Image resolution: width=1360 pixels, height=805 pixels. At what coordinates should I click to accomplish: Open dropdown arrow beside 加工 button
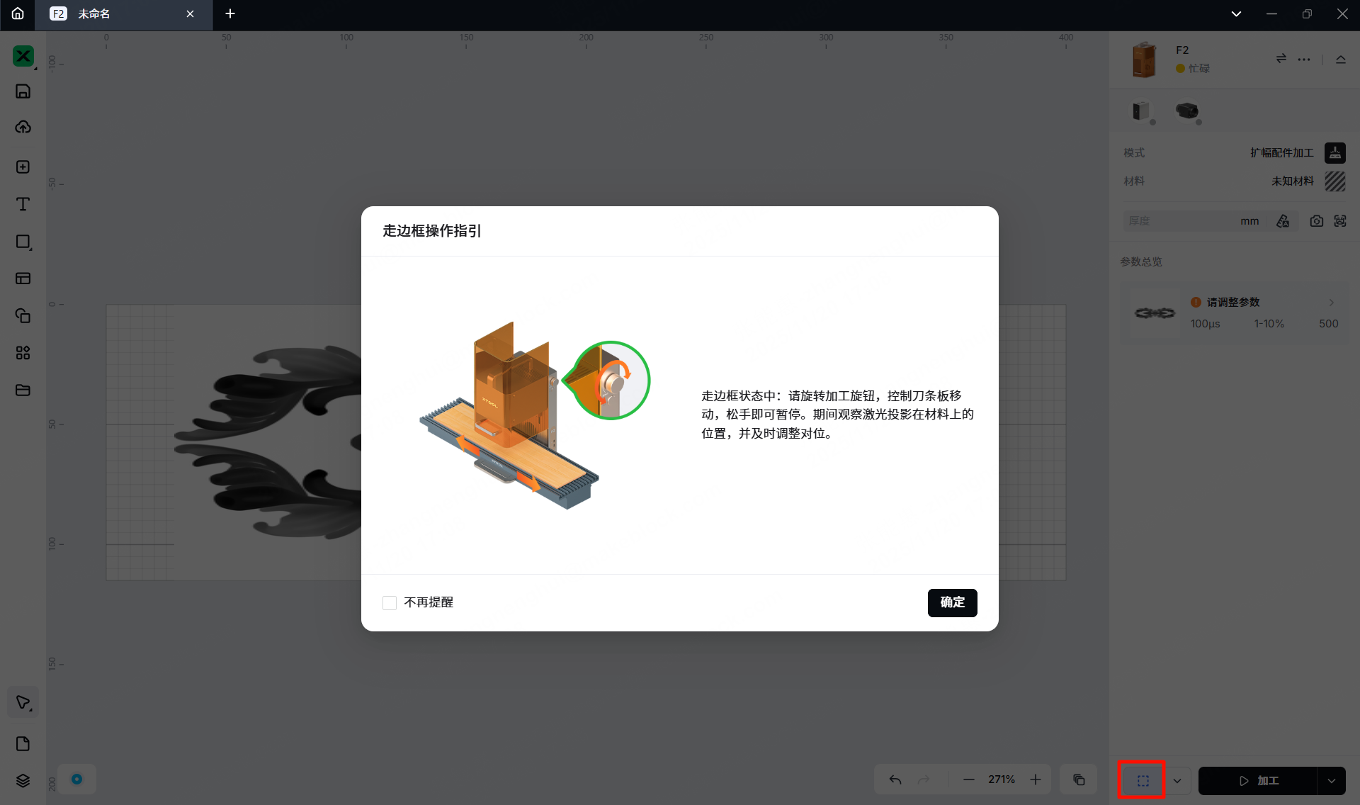pyautogui.click(x=1332, y=780)
